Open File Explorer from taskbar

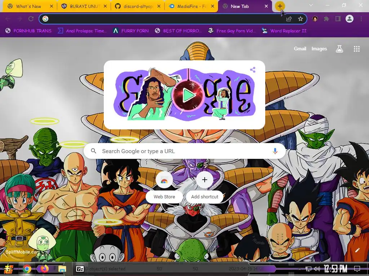coord(62,269)
